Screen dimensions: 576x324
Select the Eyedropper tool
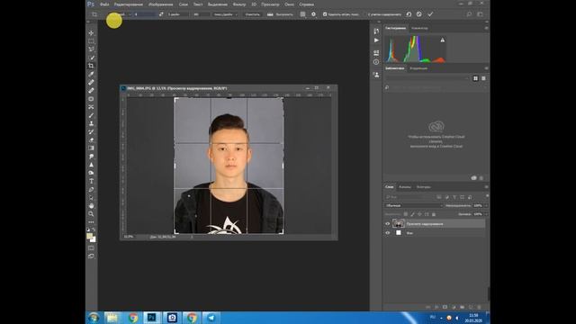91,74
